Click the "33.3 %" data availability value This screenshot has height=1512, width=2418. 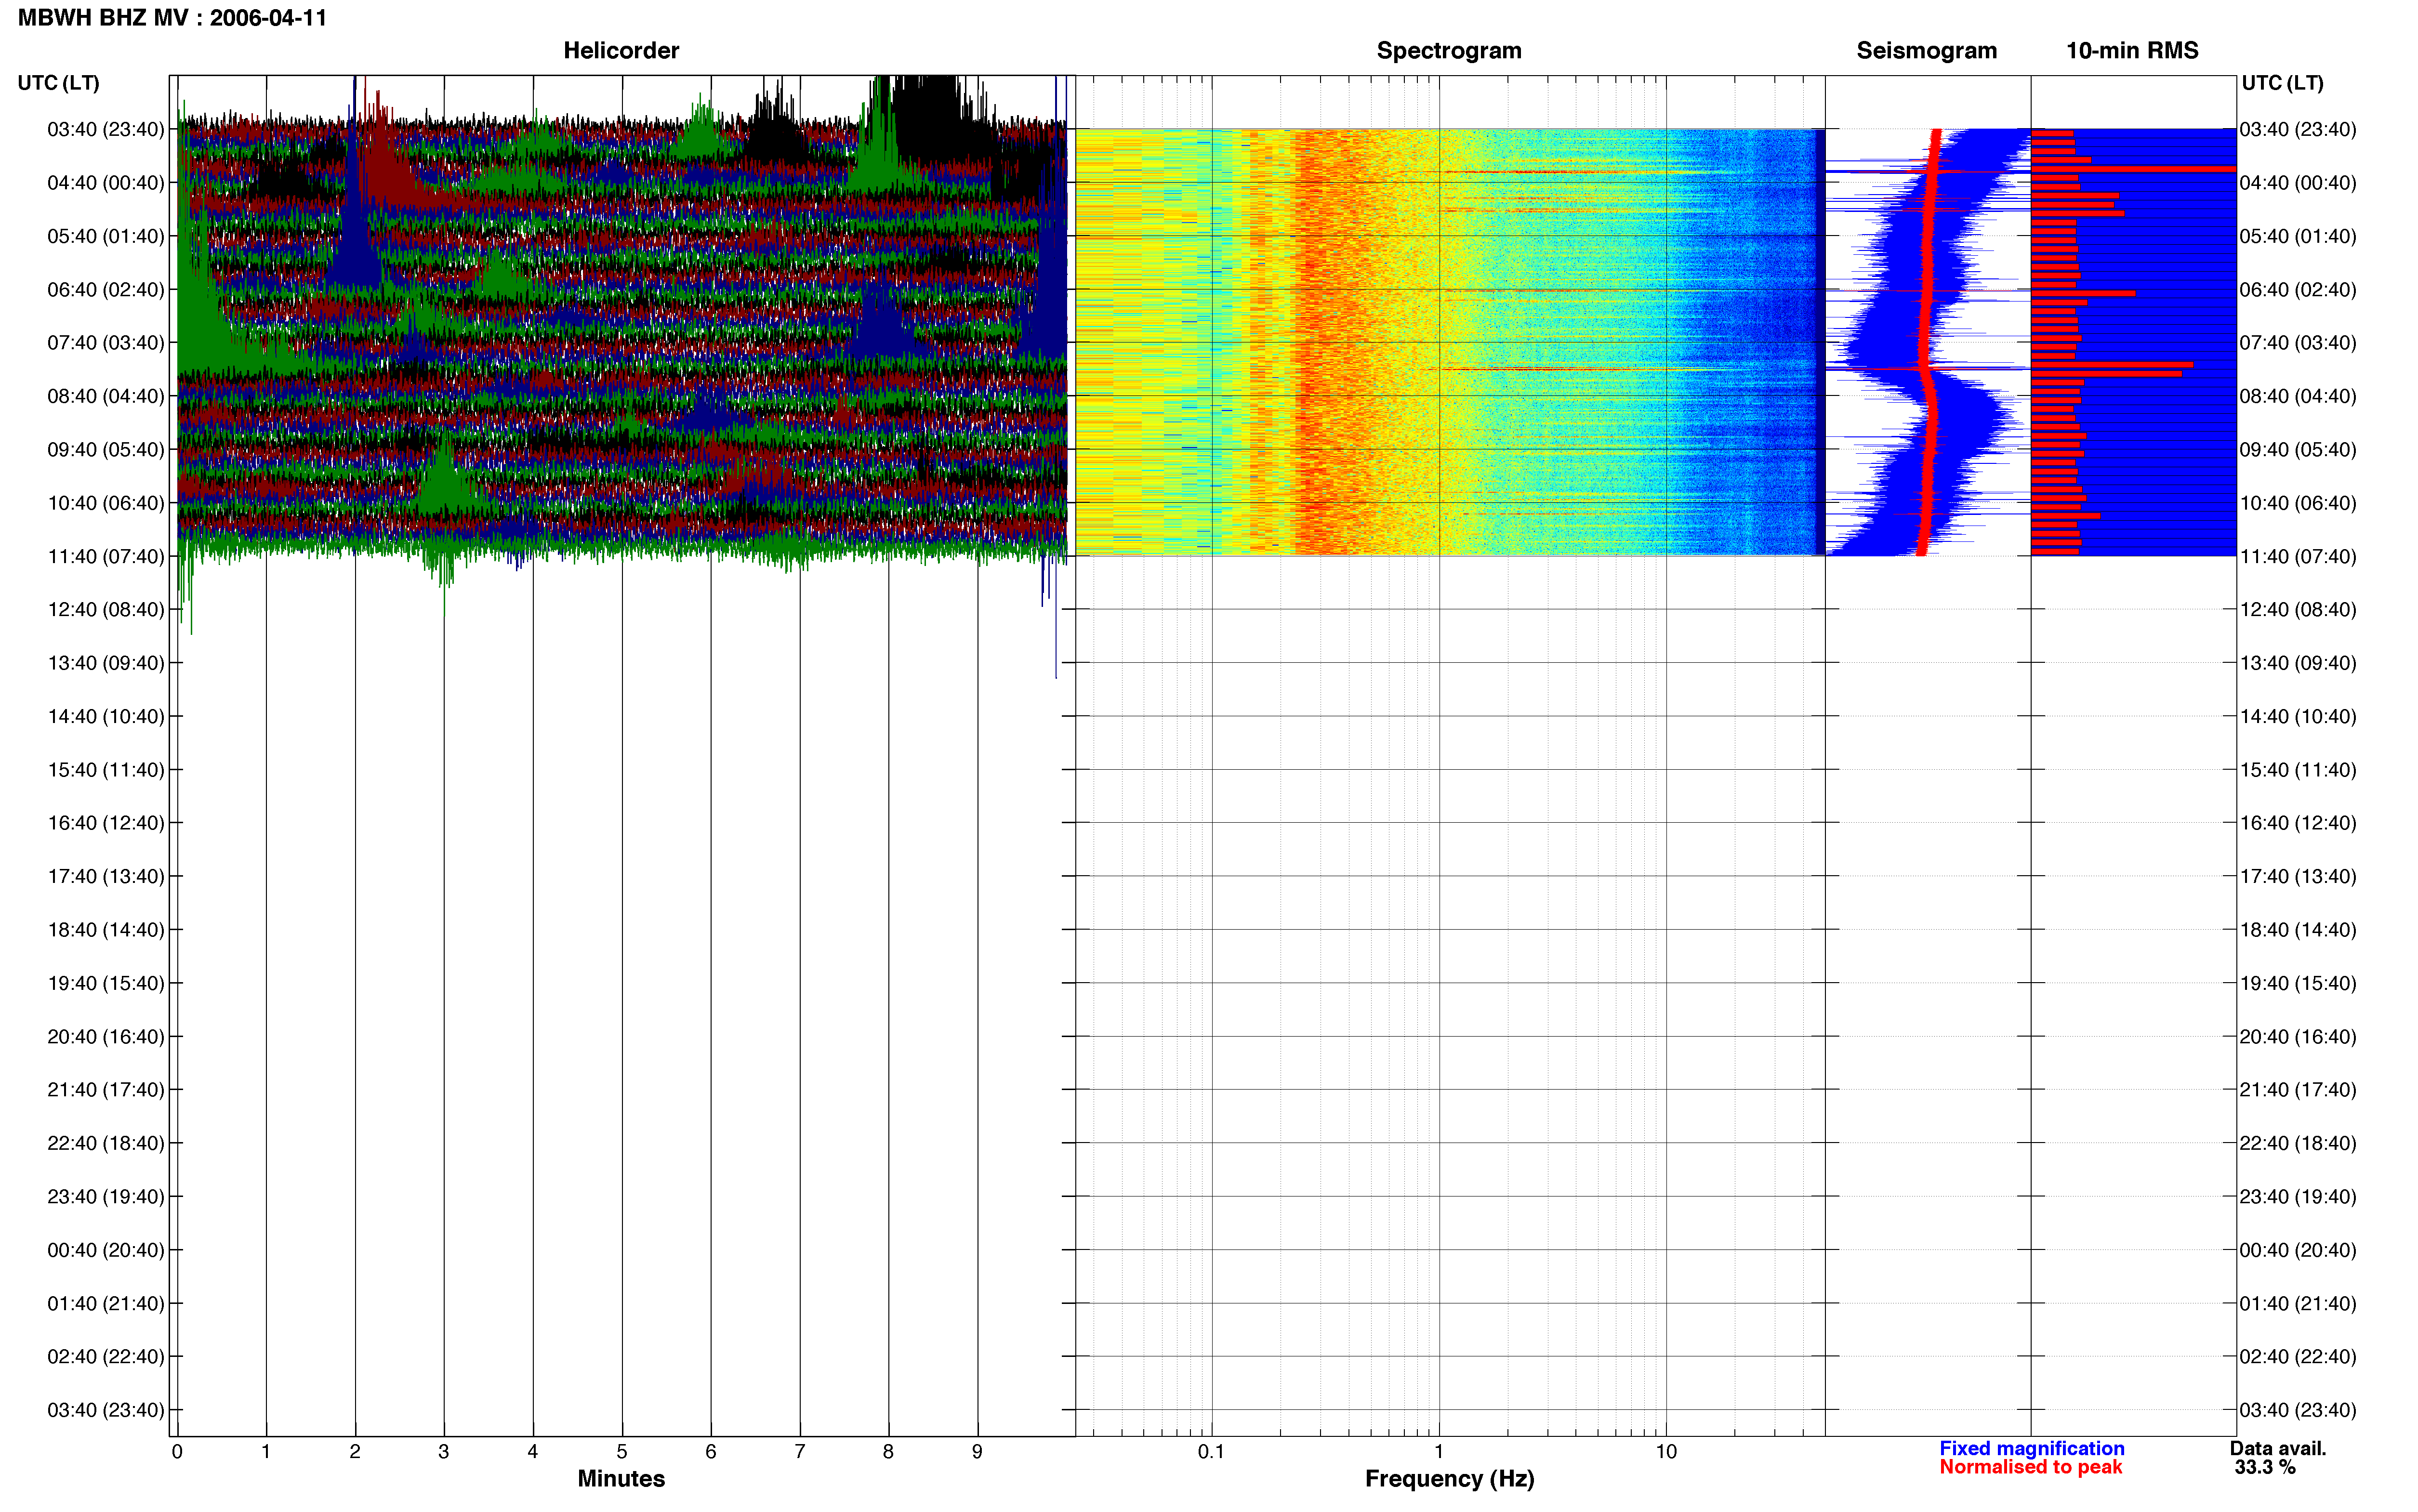pos(2265,1467)
